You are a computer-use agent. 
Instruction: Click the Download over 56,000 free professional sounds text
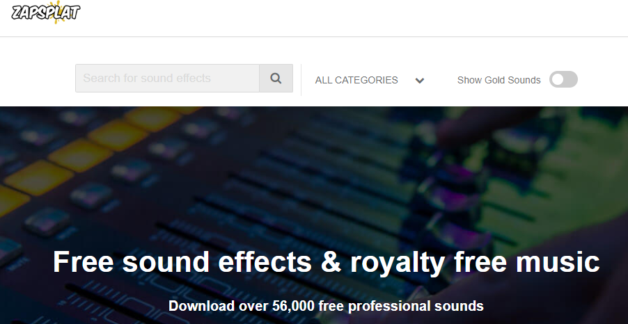coord(326,306)
